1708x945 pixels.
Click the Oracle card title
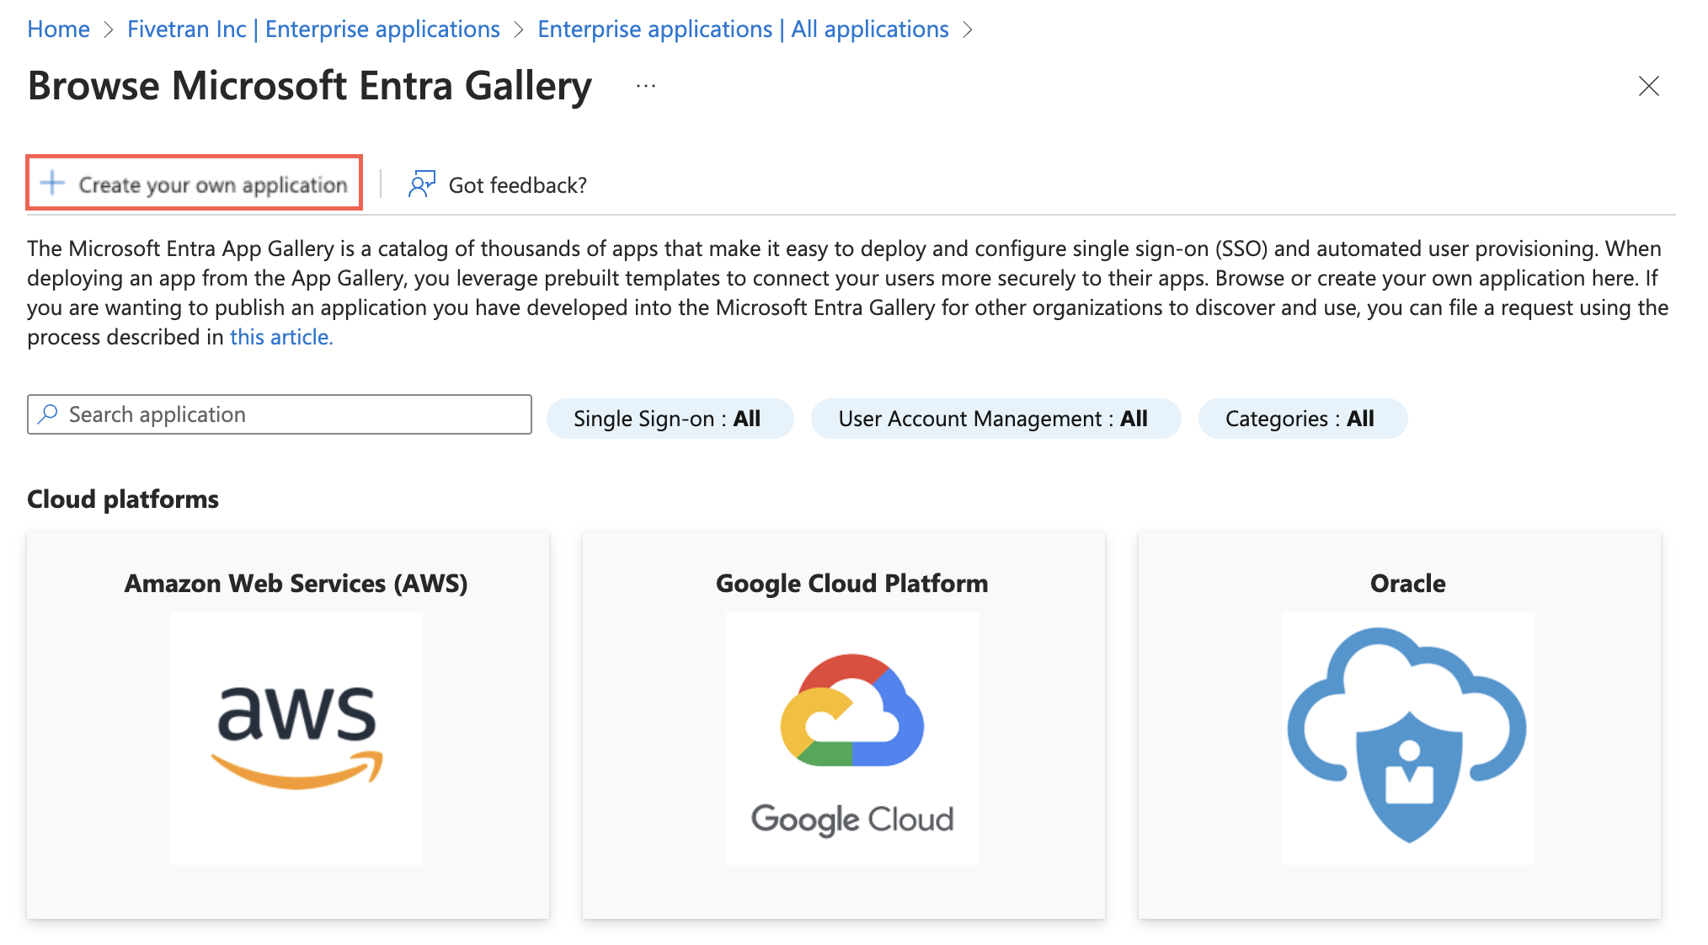click(1408, 583)
